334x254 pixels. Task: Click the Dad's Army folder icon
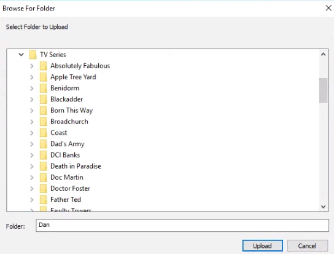point(43,144)
